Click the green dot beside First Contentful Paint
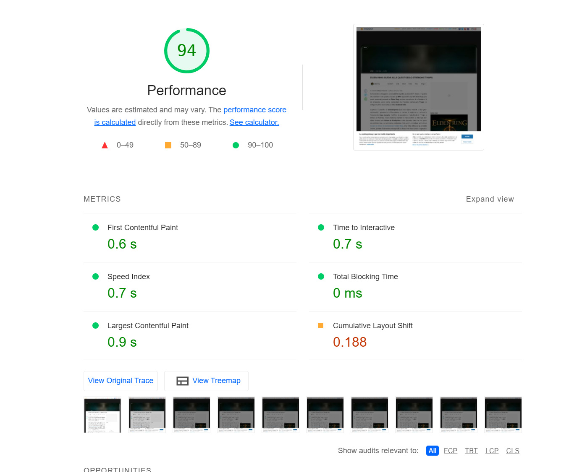 click(x=95, y=227)
